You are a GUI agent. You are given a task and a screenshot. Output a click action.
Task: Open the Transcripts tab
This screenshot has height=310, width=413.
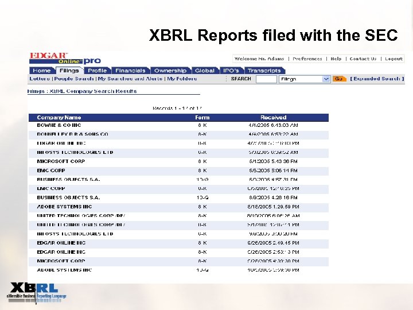pos(264,71)
